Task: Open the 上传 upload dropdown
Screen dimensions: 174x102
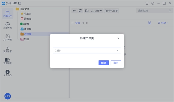Action: [96, 11]
